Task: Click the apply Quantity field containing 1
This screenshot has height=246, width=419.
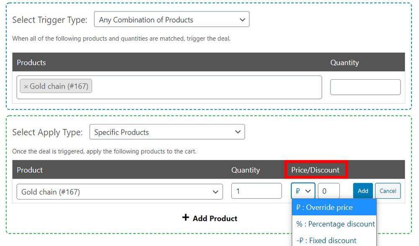Action: [256, 191]
